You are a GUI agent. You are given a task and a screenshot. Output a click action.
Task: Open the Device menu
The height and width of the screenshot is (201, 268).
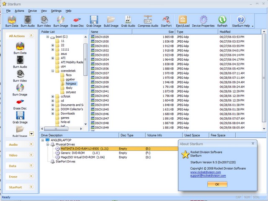tap(33, 11)
